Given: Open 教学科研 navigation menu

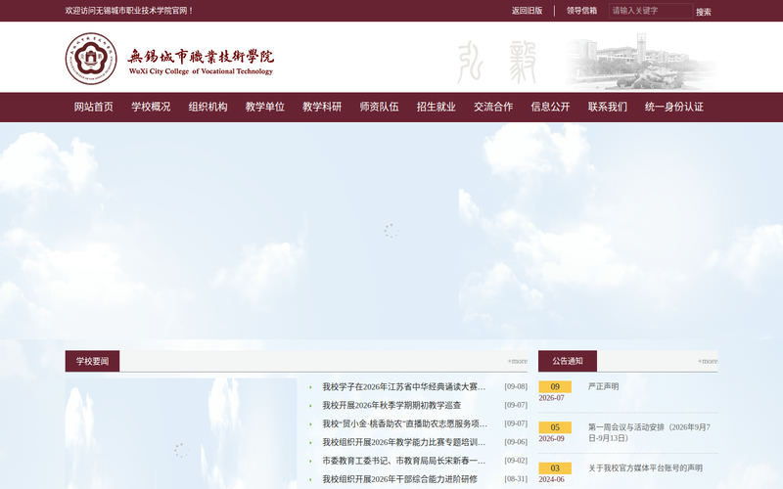Looking at the screenshot, I should pyautogui.click(x=322, y=107).
